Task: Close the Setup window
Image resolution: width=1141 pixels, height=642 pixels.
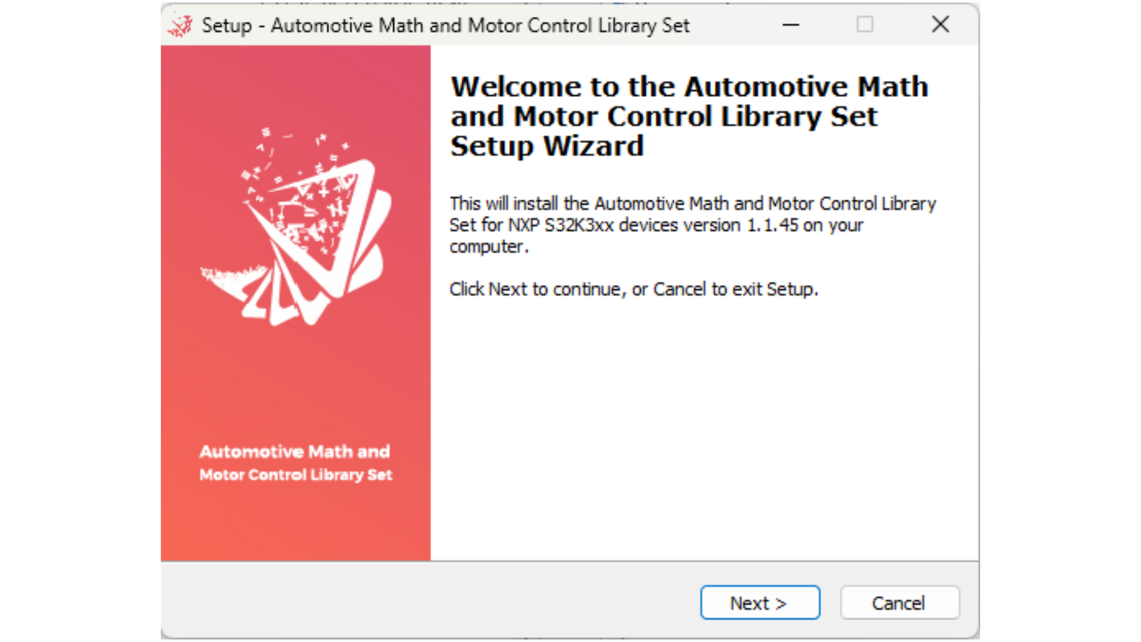Action: pos(940,25)
